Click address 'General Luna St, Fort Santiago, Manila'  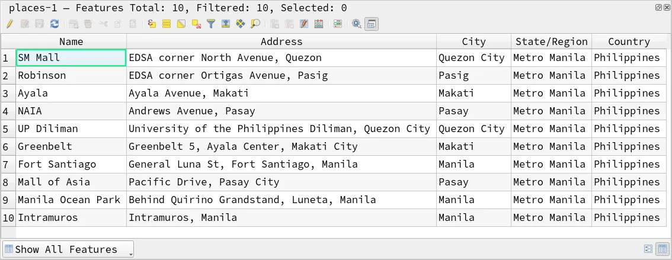(x=281, y=165)
